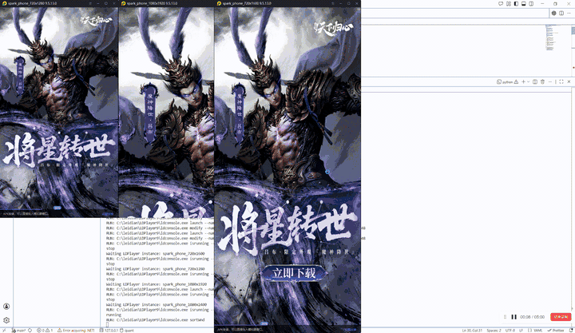Open the accounts icon in VS Code sidebar
Viewport: 575px width, 333px height.
point(6,306)
